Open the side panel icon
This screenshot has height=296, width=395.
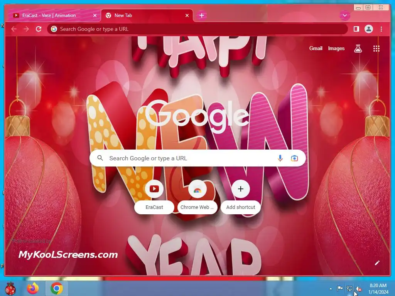[356, 29]
